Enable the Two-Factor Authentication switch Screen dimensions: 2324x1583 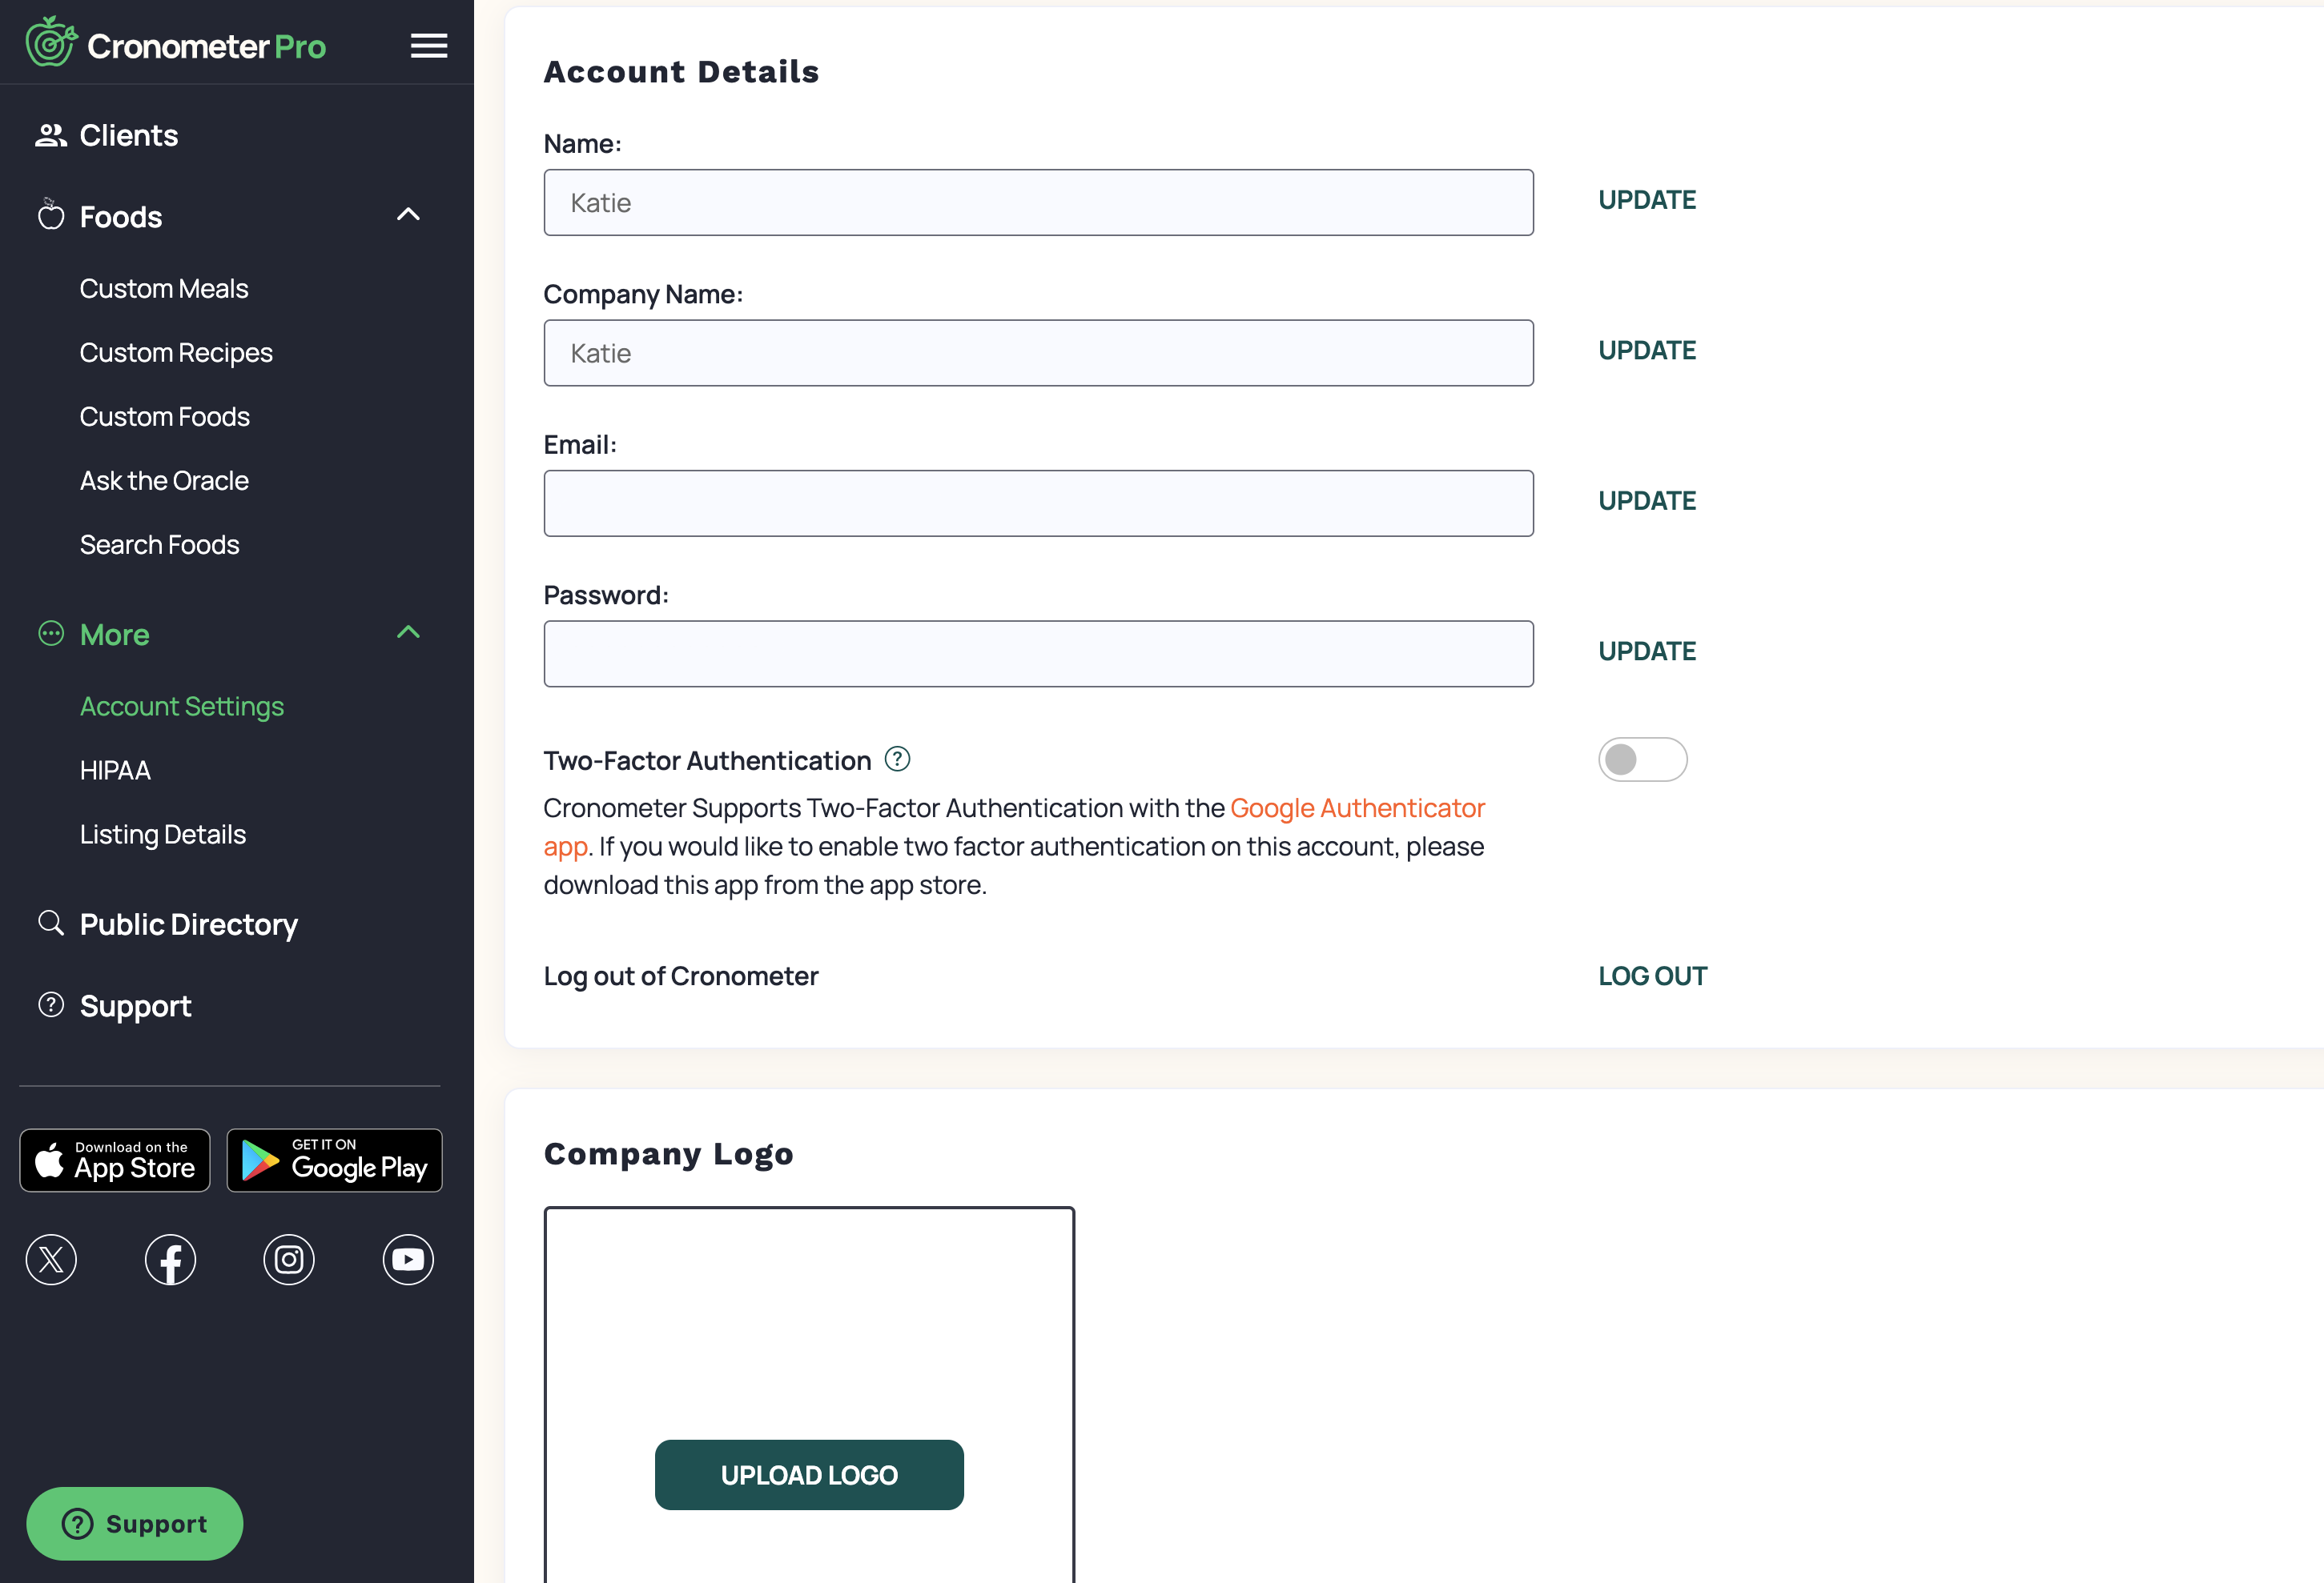[x=1642, y=759]
